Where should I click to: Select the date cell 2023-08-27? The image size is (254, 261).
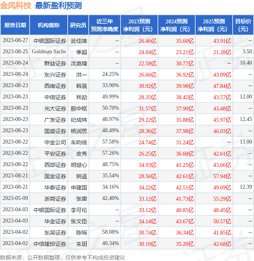click(15, 40)
